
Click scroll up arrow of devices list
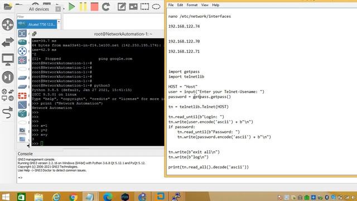[59, 22]
